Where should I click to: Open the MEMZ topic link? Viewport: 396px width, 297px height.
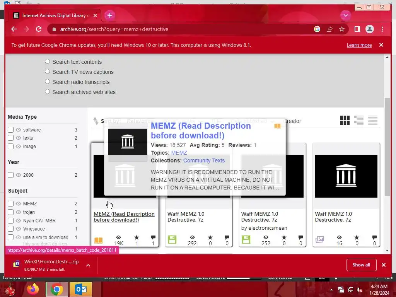pos(179,153)
